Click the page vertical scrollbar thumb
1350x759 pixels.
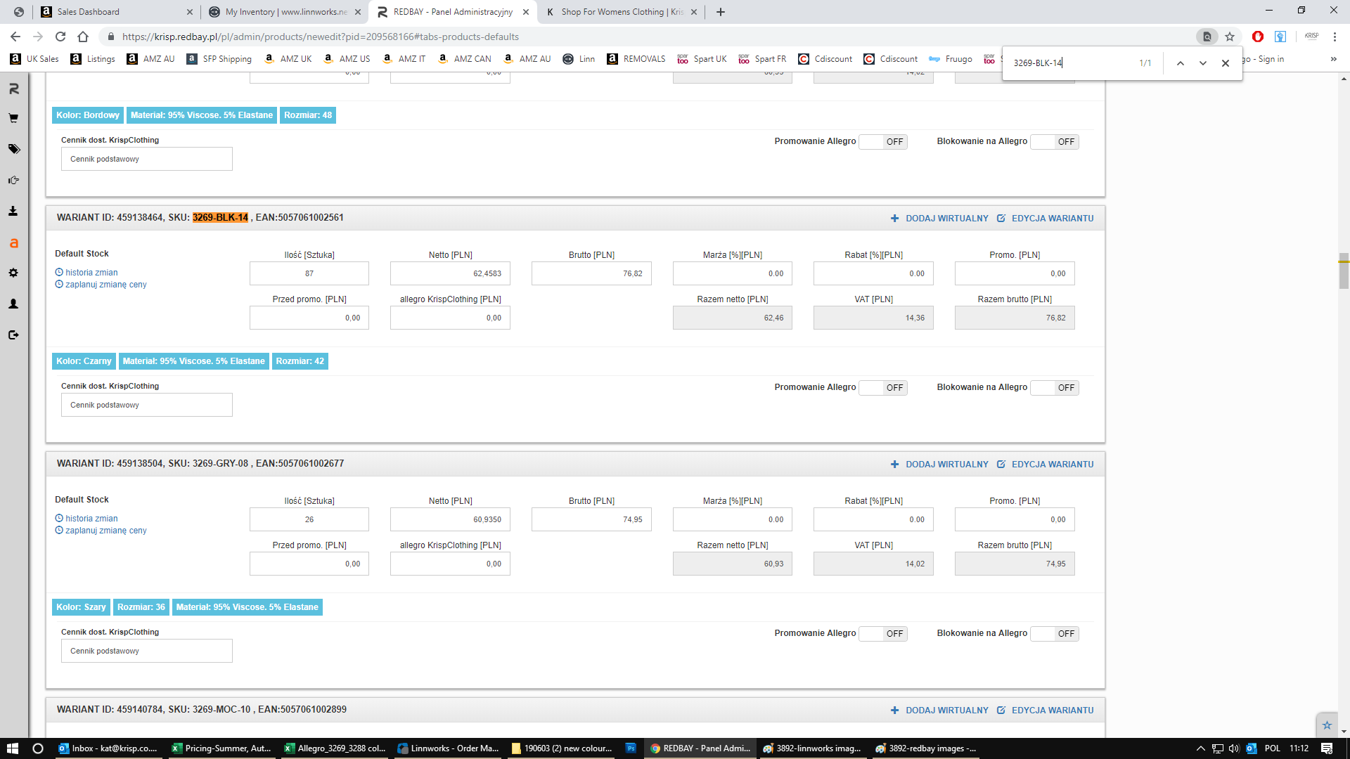coord(1344,271)
